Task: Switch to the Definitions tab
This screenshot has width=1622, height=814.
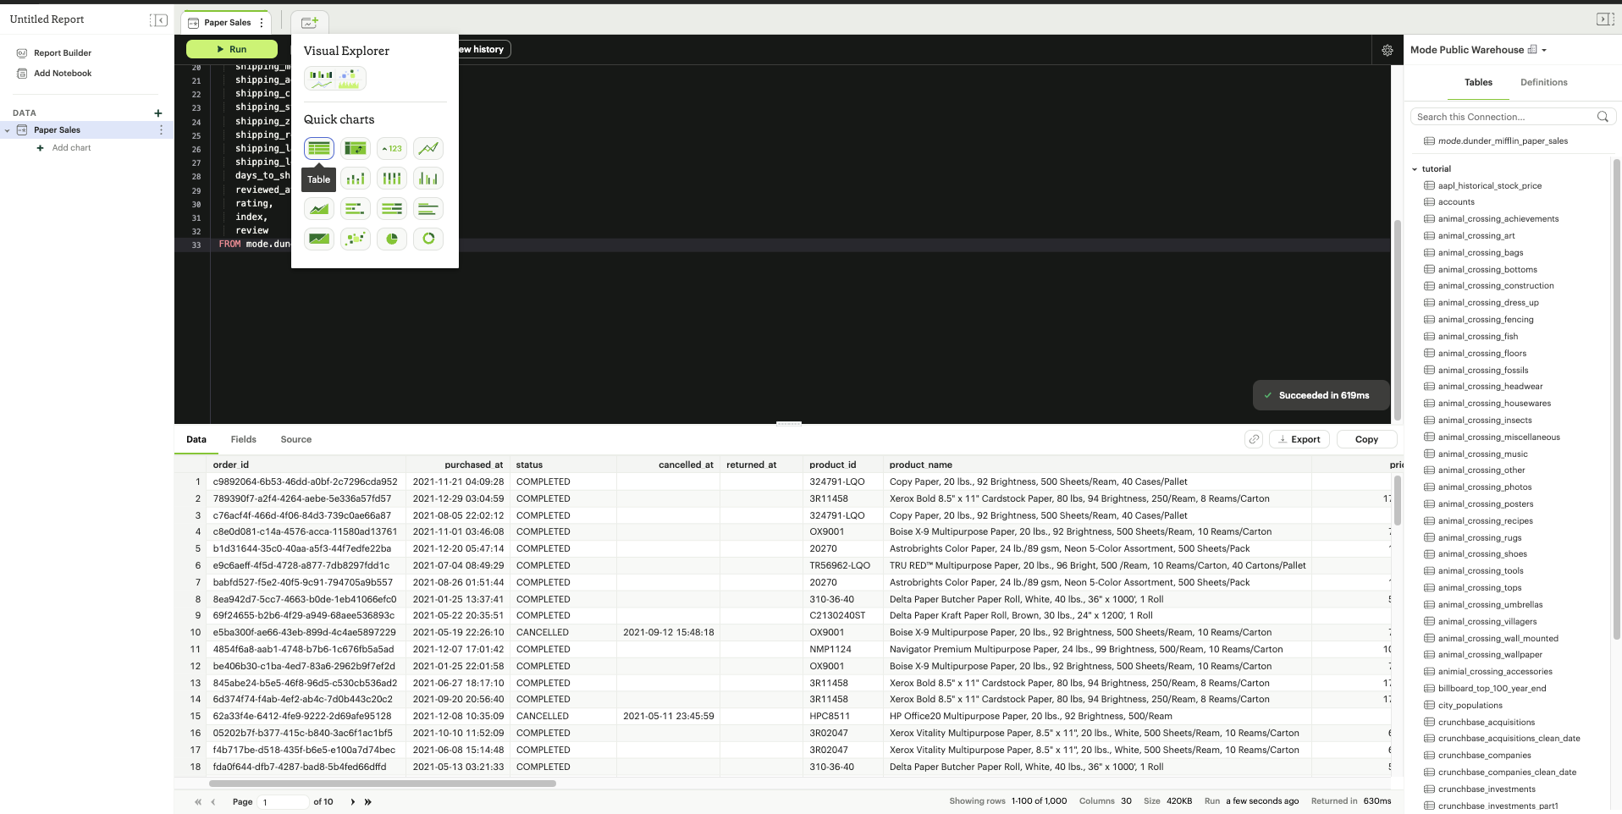Action: coord(1543,82)
